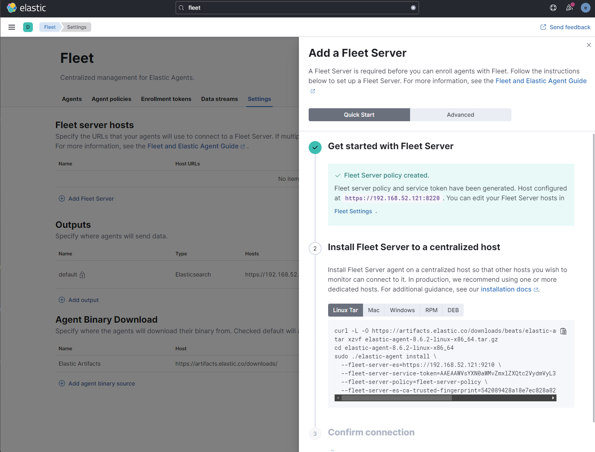
Task: Click the completed step checkmark icon
Action: click(315, 148)
